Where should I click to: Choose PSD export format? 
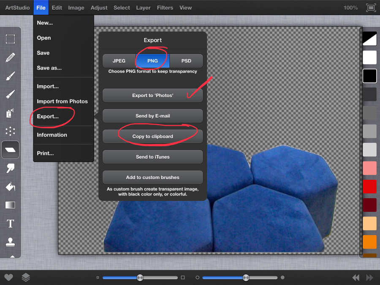point(186,61)
